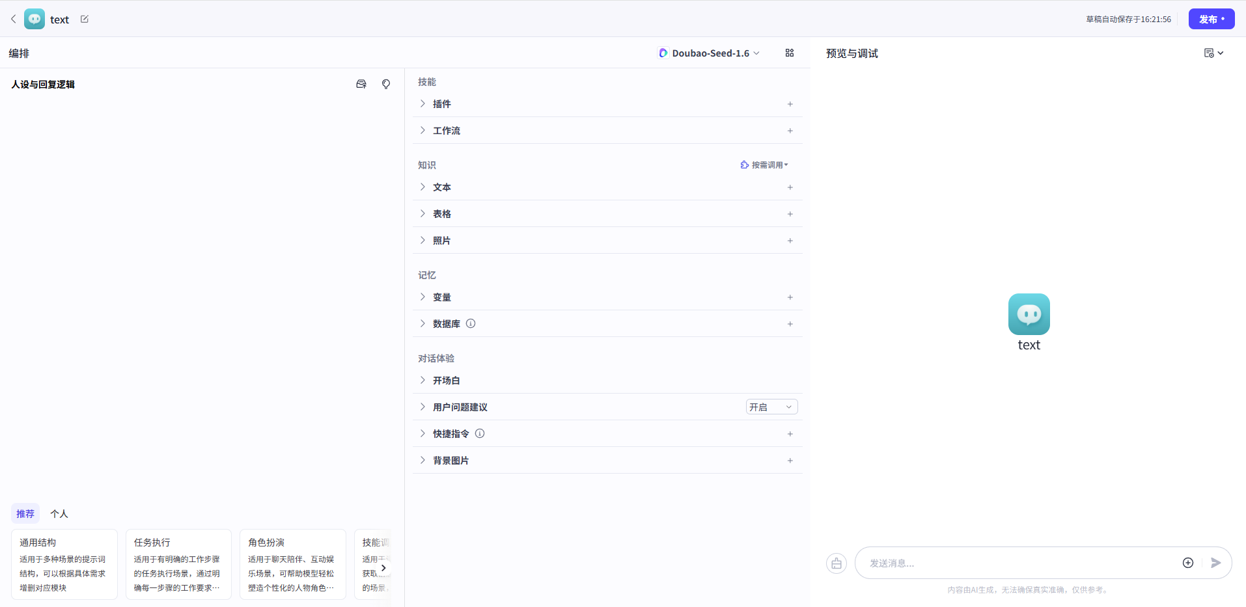Edit the bot name with pencil icon
1246x607 pixels.
[x=85, y=19]
